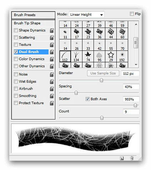Turn on the Airbrush checkbox

[x=16, y=89]
